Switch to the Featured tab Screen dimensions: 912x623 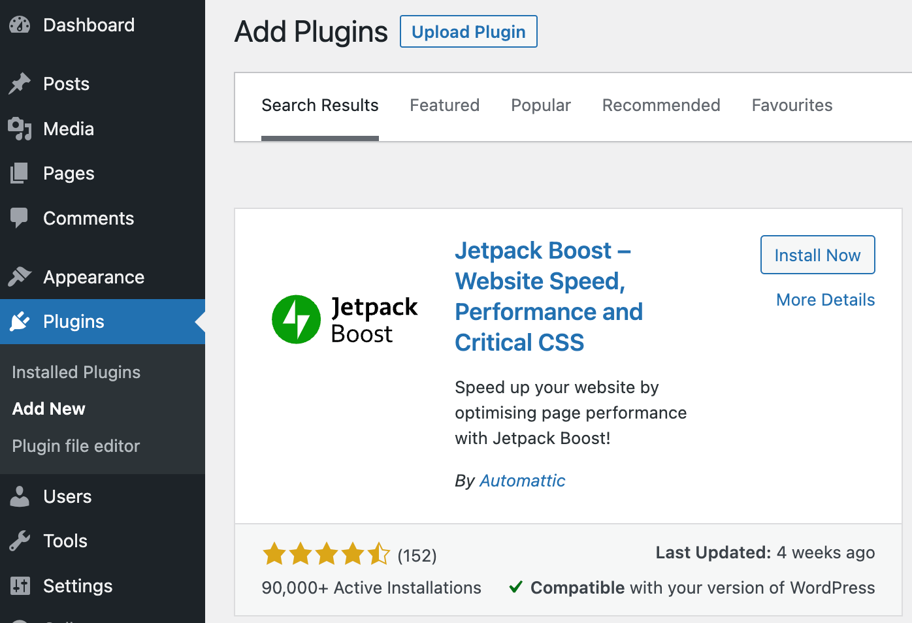click(x=445, y=105)
